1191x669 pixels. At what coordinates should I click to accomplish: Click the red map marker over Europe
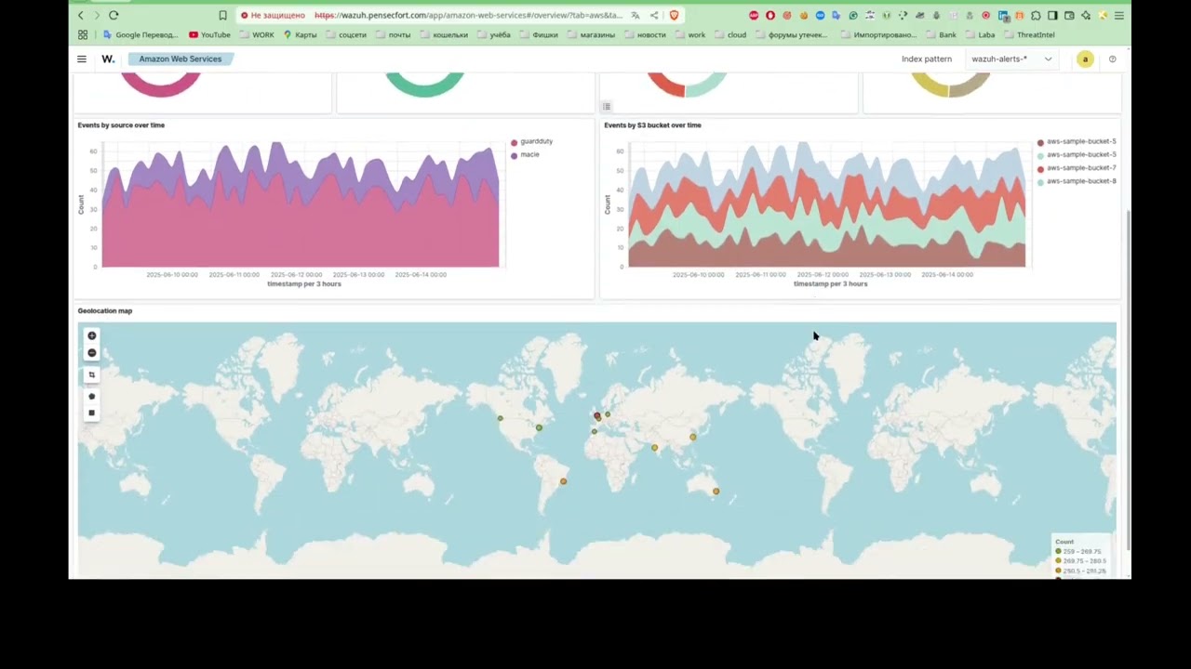pos(597,416)
